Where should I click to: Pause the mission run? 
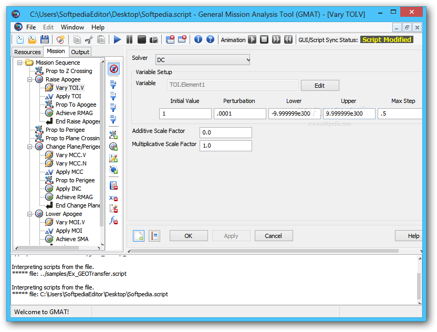point(129,39)
